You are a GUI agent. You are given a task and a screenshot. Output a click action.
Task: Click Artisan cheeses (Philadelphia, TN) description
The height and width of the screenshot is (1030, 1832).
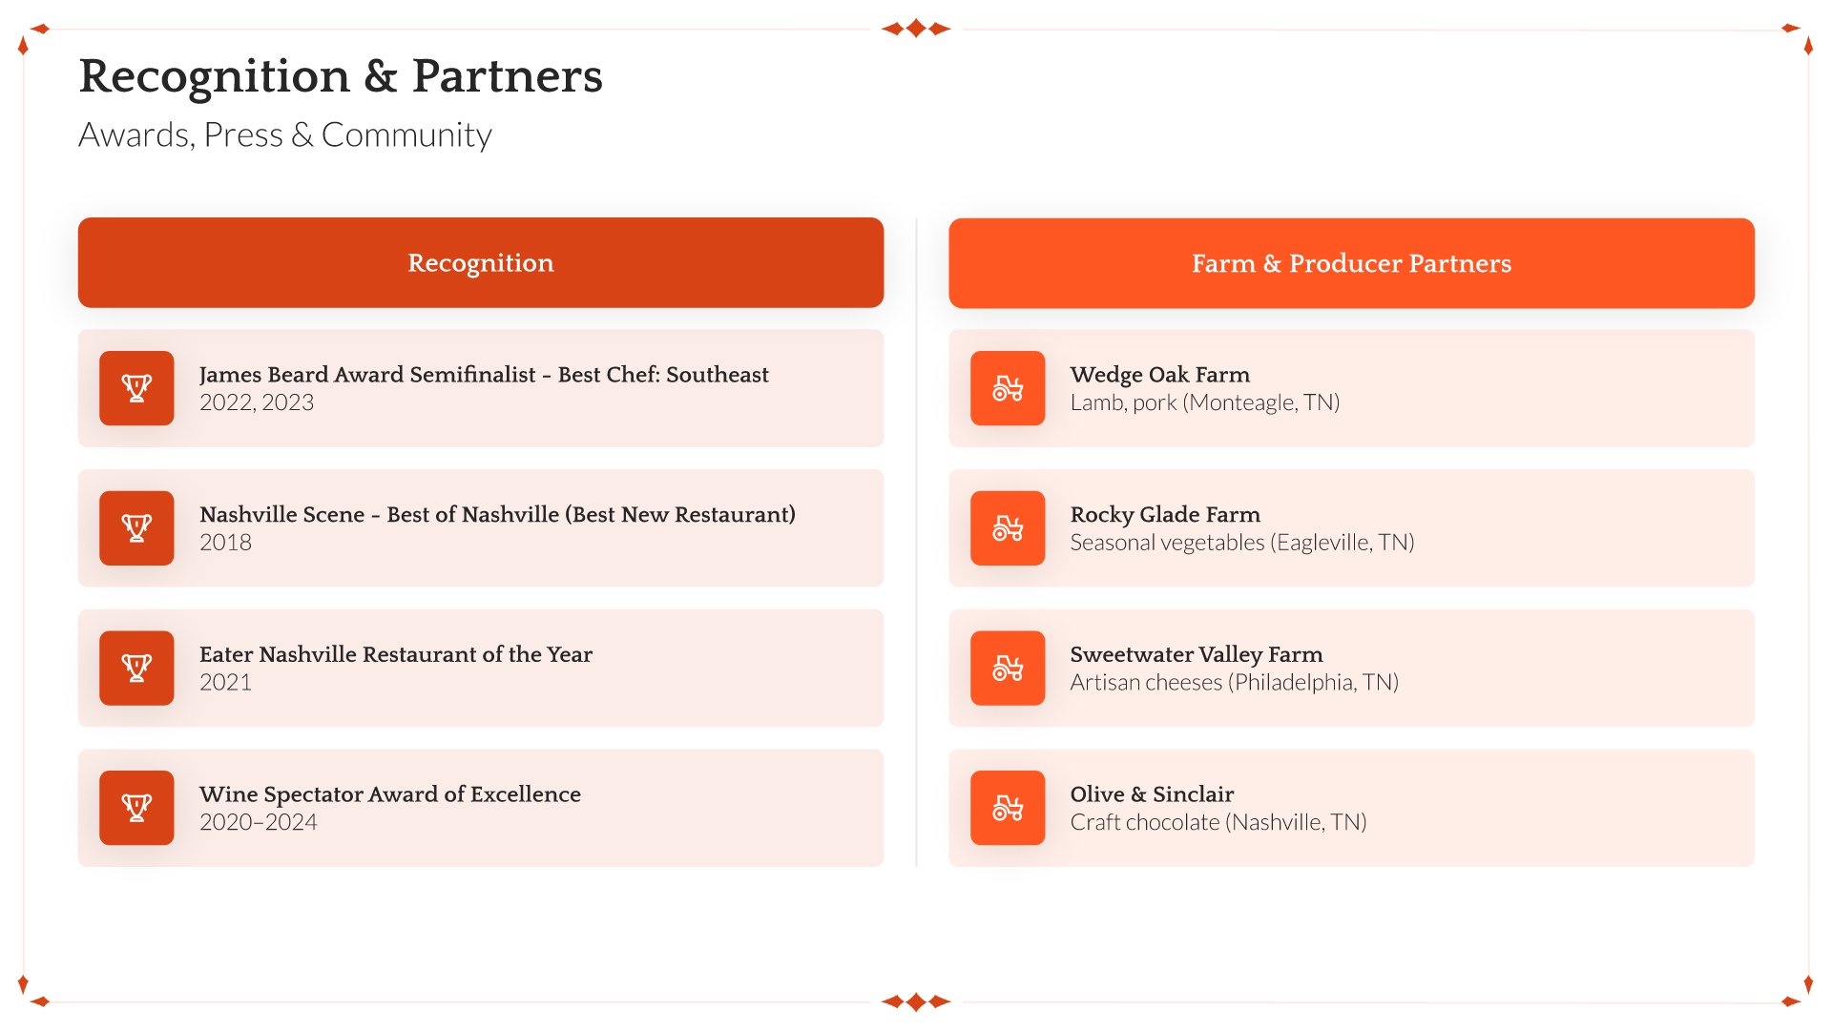click(1235, 683)
